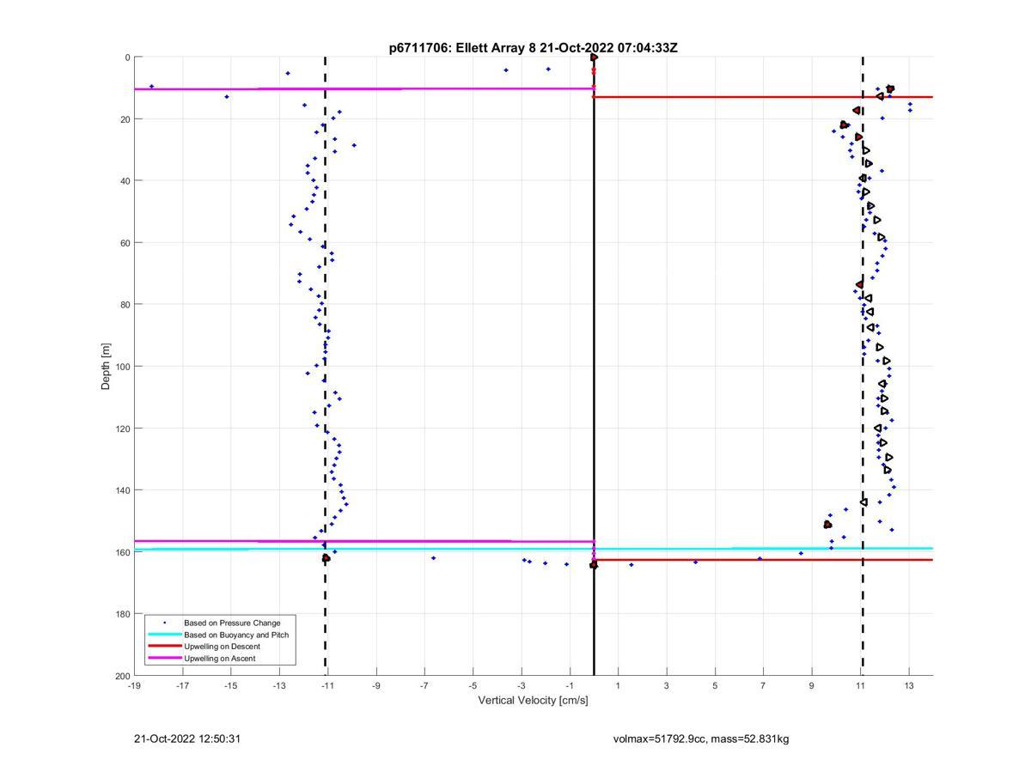The width and height of the screenshot is (1031, 760).
Task: Select the "Depth [m]" y-axis label
Action: tap(107, 367)
